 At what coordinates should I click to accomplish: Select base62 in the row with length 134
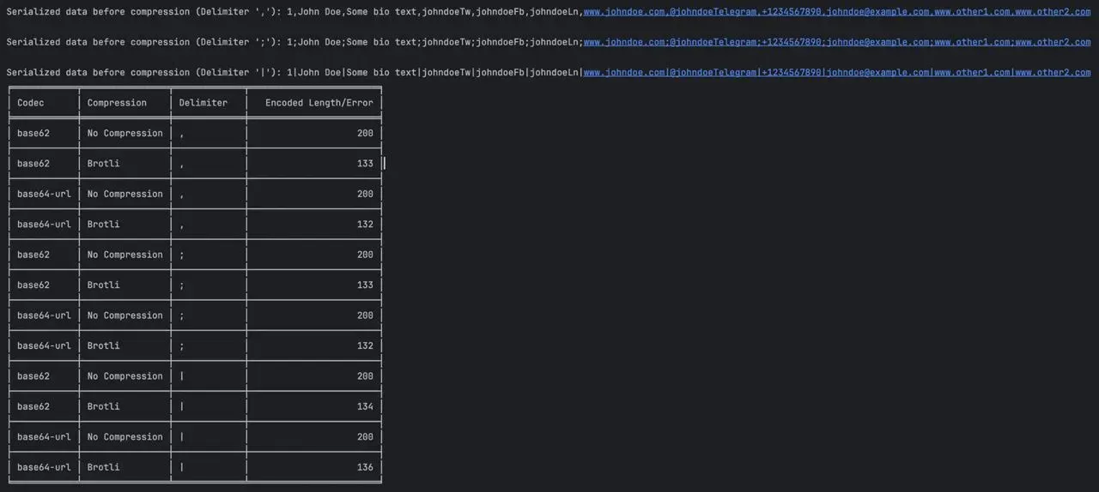point(33,406)
